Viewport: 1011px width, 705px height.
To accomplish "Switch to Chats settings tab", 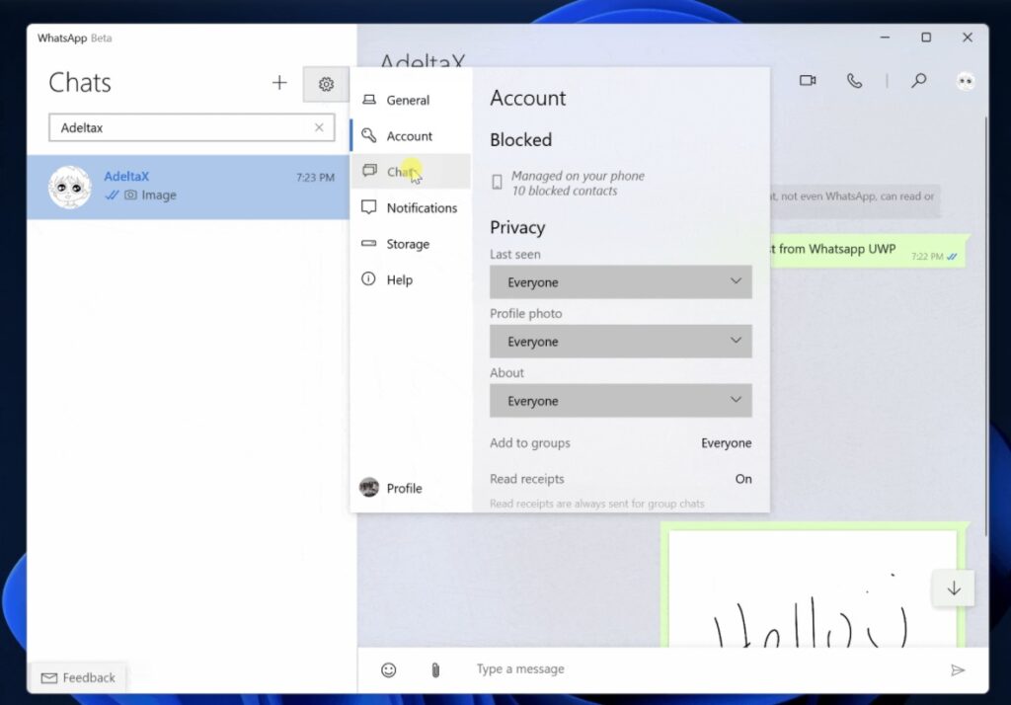I will point(412,172).
